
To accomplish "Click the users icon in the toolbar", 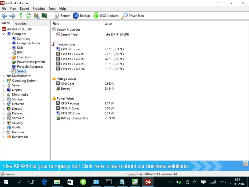I will point(36,16).
